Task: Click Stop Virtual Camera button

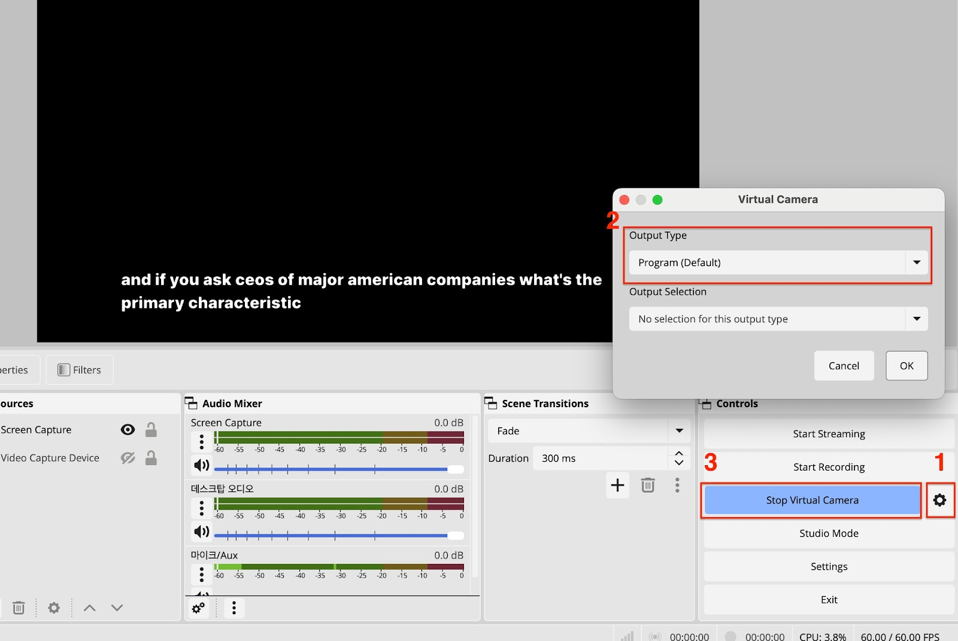Action: [812, 500]
